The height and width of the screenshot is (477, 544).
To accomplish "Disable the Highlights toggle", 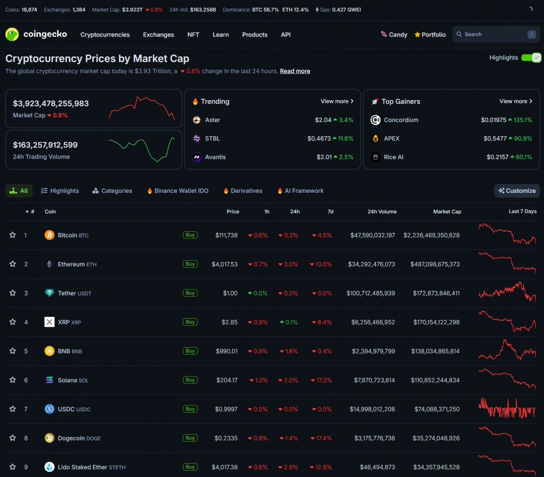I will click(531, 58).
